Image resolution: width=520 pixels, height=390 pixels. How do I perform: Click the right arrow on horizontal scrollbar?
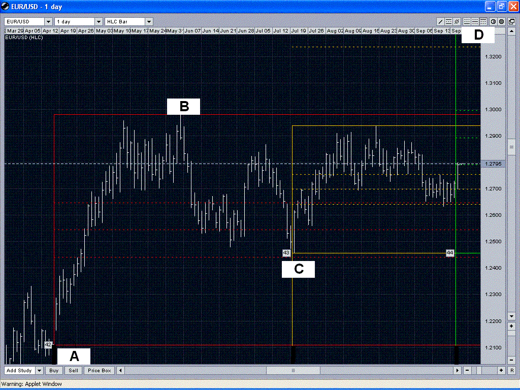point(458,370)
